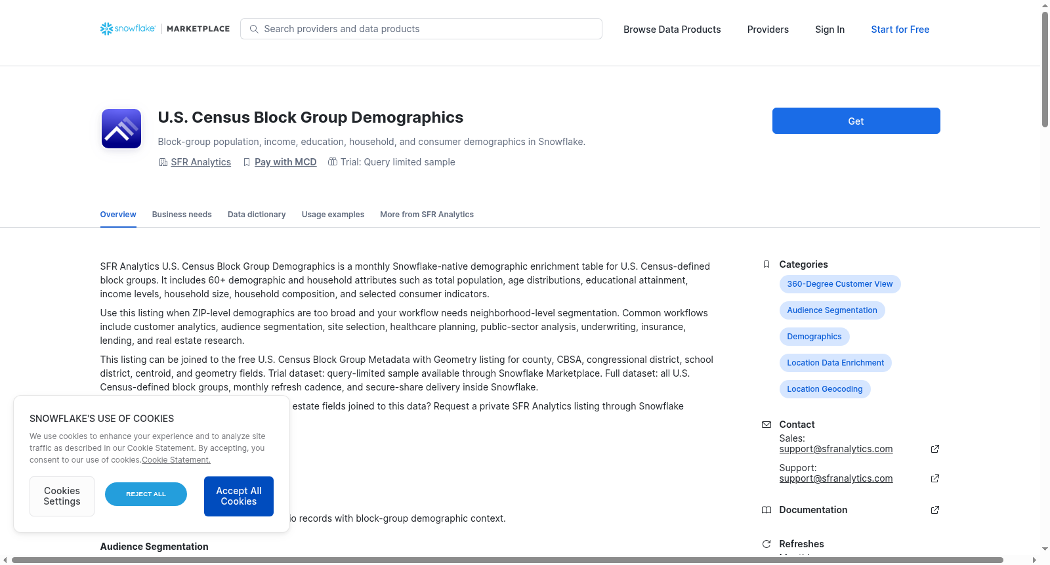The width and height of the screenshot is (1050, 565).
Task: Open More from SFR Analytics tab
Action: (427, 215)
